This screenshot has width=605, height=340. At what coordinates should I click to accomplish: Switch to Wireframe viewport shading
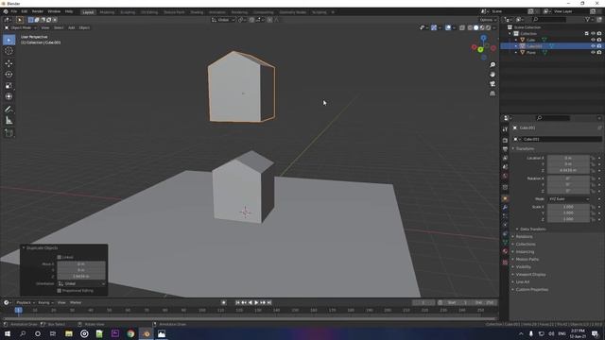[x=470, y=27]
